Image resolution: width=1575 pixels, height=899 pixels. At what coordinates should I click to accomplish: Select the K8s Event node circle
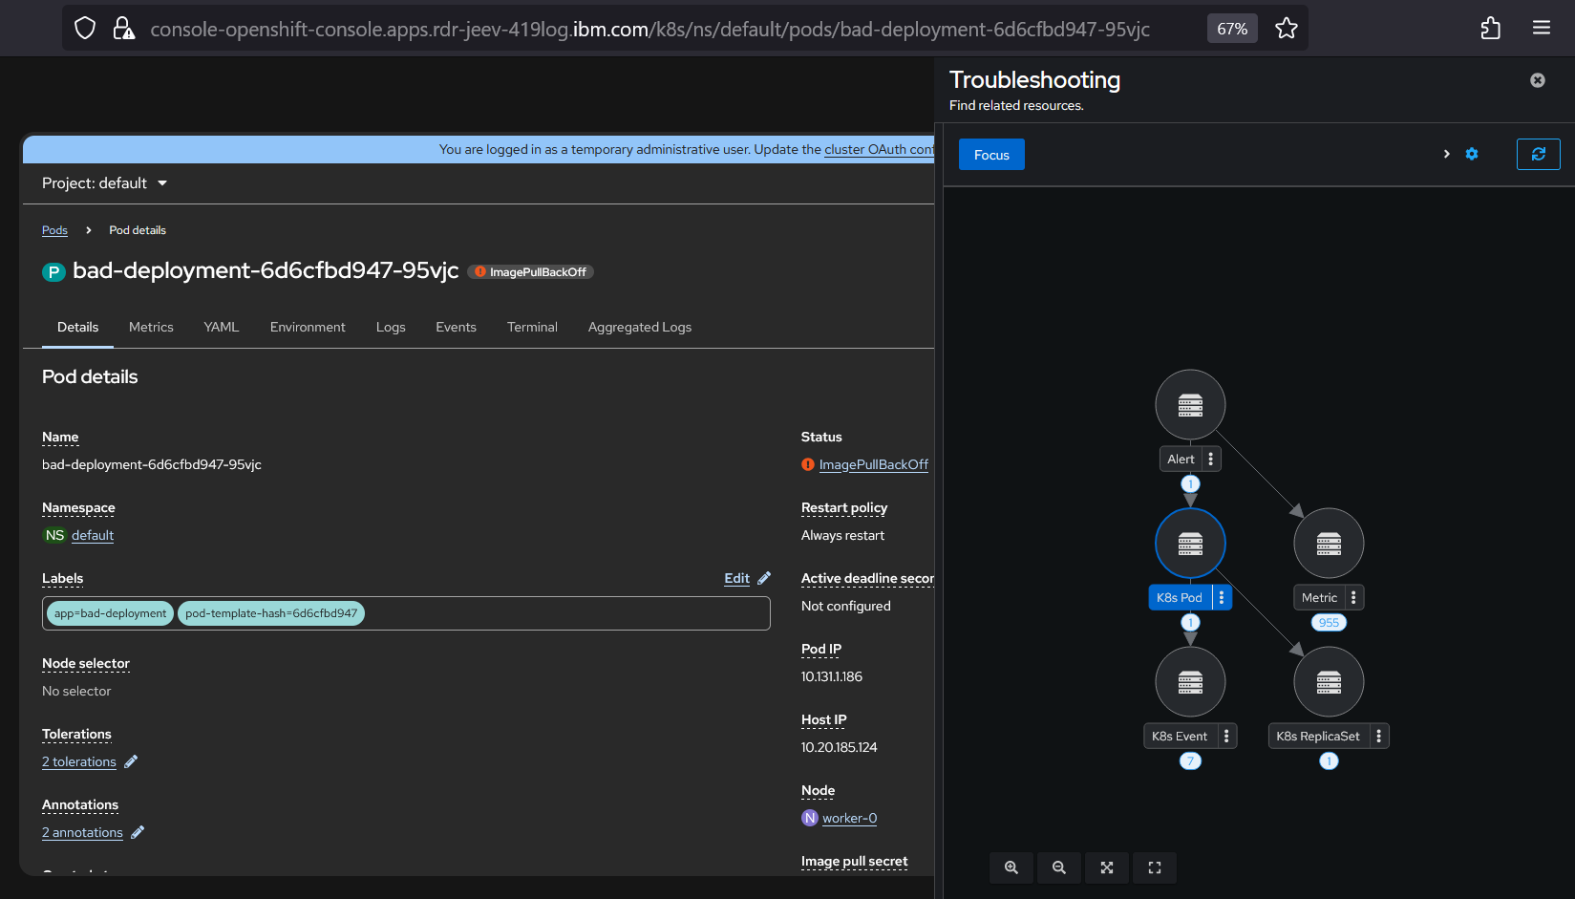pyautogui.click(x=1190, y=682)
